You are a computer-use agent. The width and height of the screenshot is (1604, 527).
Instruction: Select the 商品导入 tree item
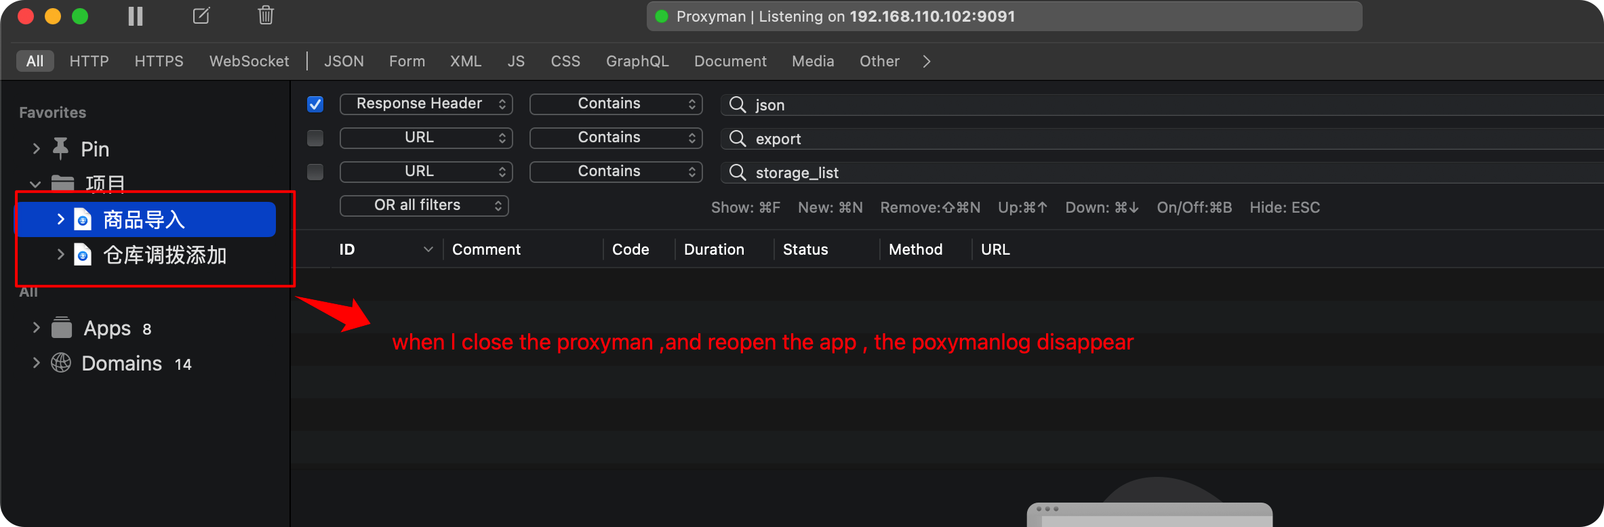coord(146,219)
